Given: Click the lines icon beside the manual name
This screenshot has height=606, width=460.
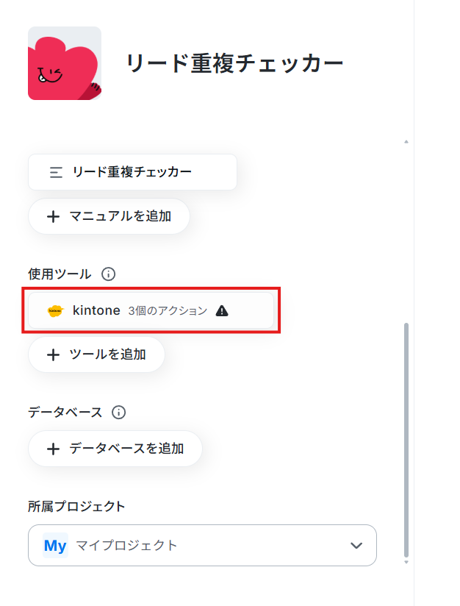Looking at the screenshot, I should click(x=56, y=172).
